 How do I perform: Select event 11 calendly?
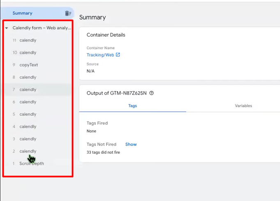click(x=28, y=40)
